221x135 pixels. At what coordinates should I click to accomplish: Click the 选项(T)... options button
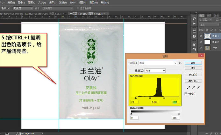click(193, 81)
